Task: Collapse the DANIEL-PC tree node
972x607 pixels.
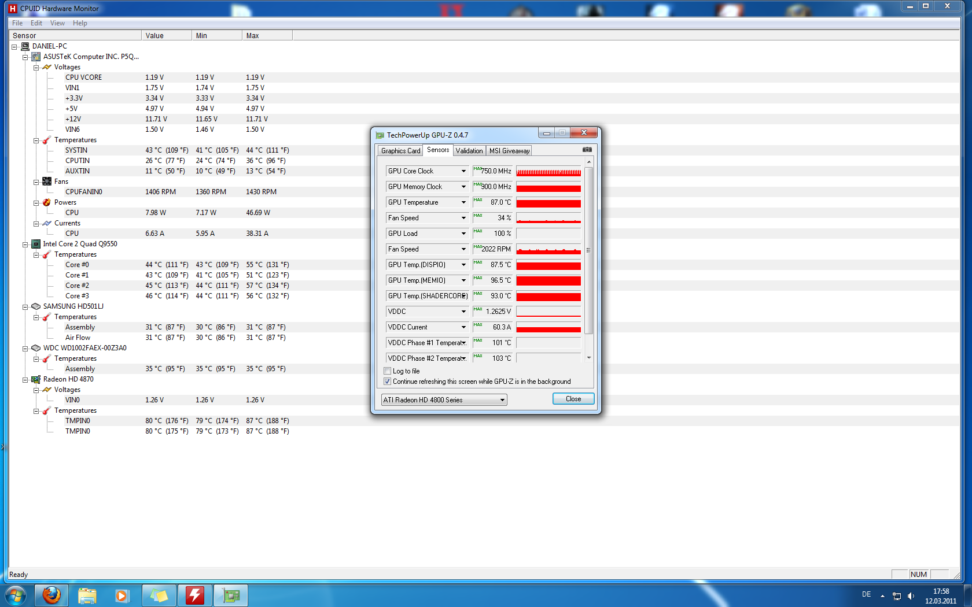Action: [x=14, y=46]
